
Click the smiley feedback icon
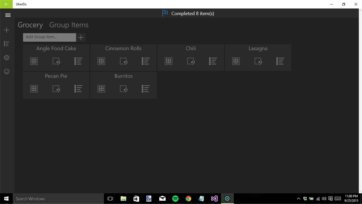tap(7, 72)
